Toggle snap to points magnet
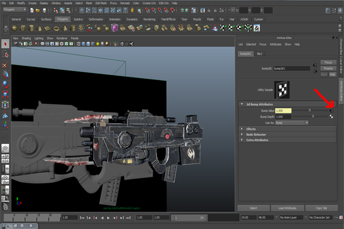The image size is (344, 229). pos(160,10)
